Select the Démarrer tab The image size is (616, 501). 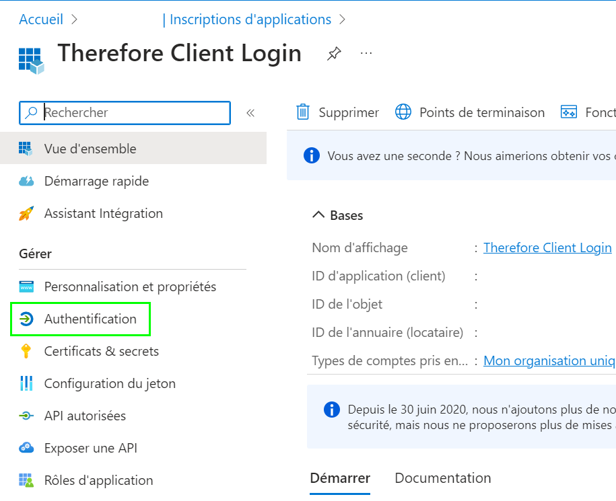tap(339, 477)
